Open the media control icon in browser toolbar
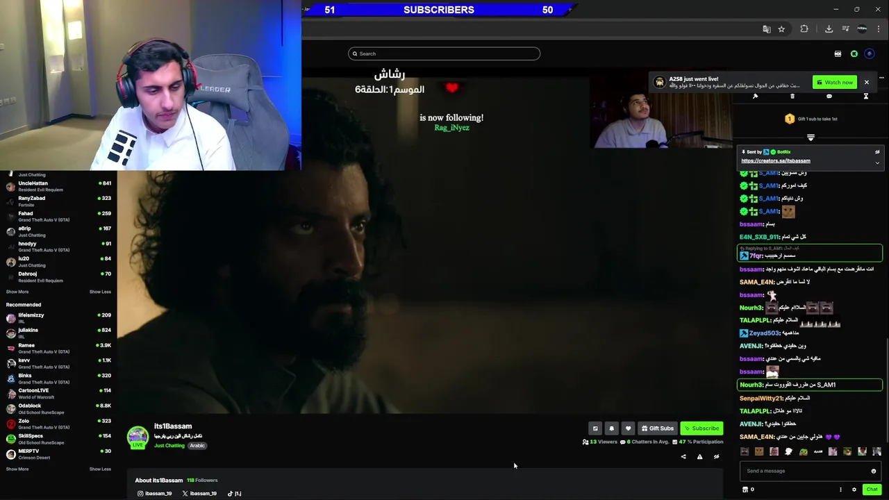This screenshot has height=500, width=889. coord(845,29)
